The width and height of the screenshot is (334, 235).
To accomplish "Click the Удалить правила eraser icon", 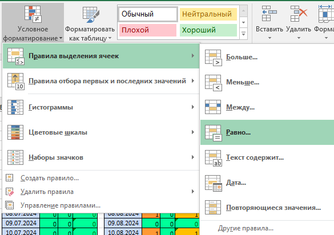I will coord(10,192).
